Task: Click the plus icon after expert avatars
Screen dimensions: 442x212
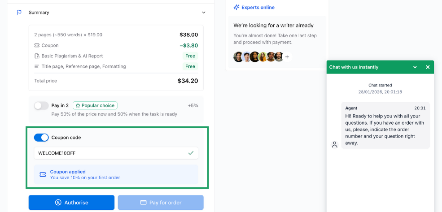Action: coord(287,57)
